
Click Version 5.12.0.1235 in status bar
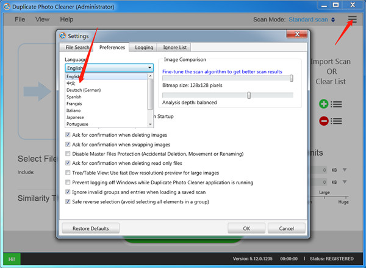coord(253,259)
